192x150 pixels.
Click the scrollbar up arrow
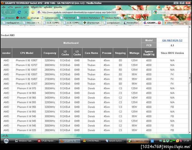(189, 27)
